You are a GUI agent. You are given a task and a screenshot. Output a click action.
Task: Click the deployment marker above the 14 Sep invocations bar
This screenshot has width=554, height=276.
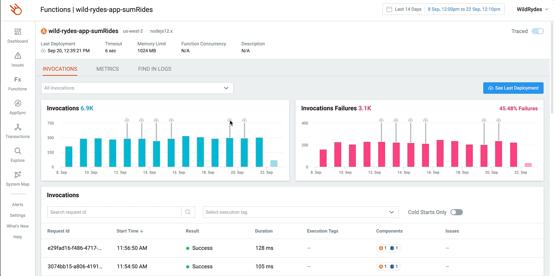coord(156,120)
